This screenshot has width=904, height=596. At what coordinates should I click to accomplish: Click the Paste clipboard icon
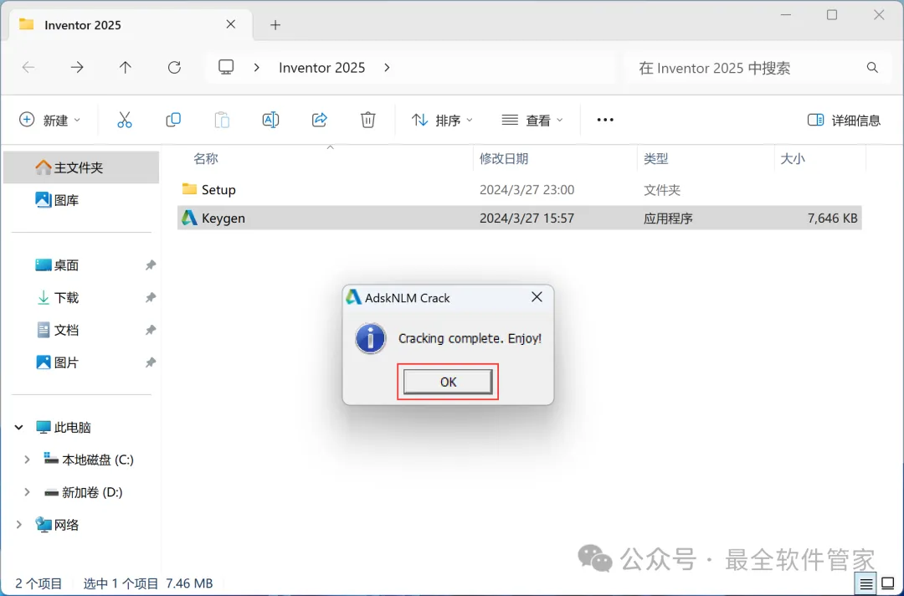coord(222,120)
